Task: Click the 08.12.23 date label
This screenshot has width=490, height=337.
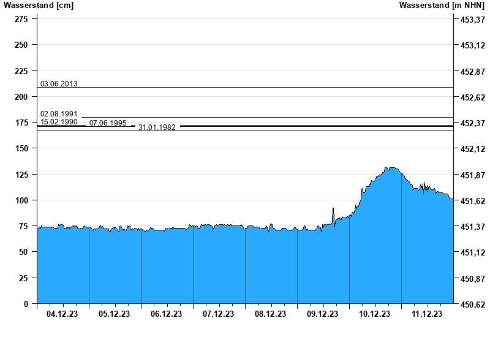Action: pos(271,314)
